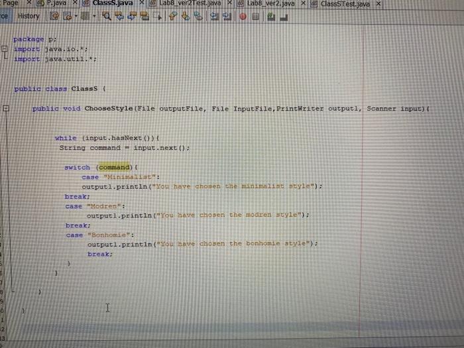The width and height of the screenshot is (464, 348).
Task: Click the Uncomment lines icon
Action: click(284, 17)
